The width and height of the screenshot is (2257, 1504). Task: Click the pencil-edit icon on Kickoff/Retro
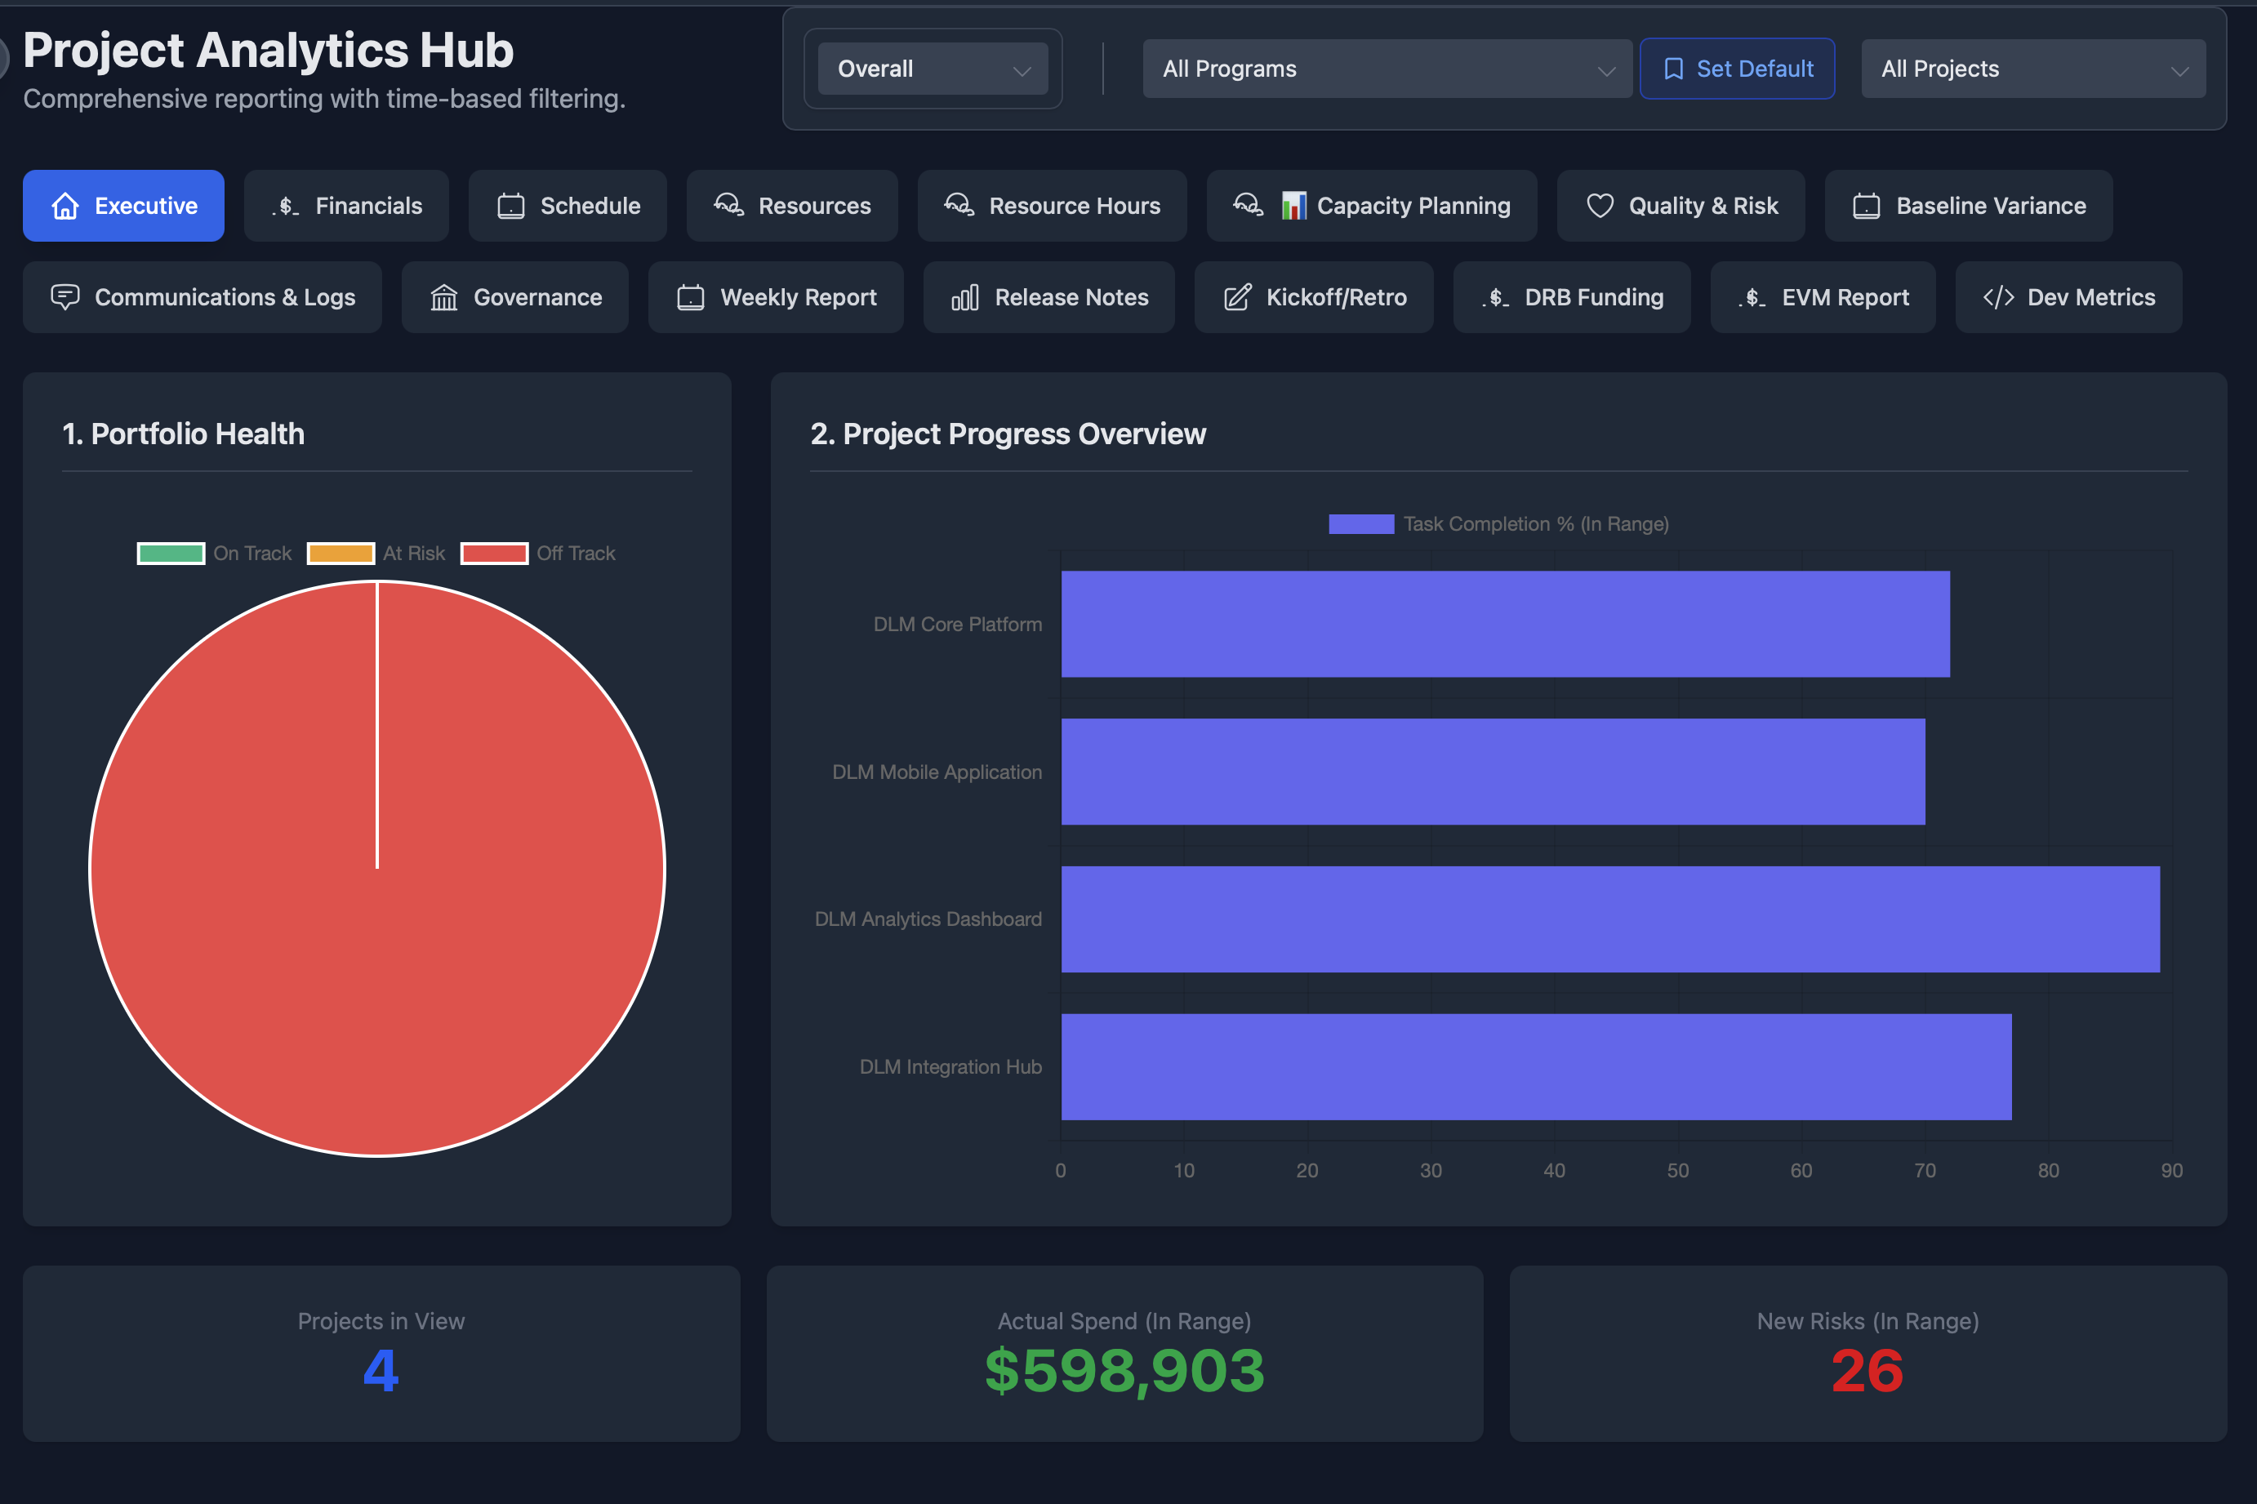(x=1236, y=297)
